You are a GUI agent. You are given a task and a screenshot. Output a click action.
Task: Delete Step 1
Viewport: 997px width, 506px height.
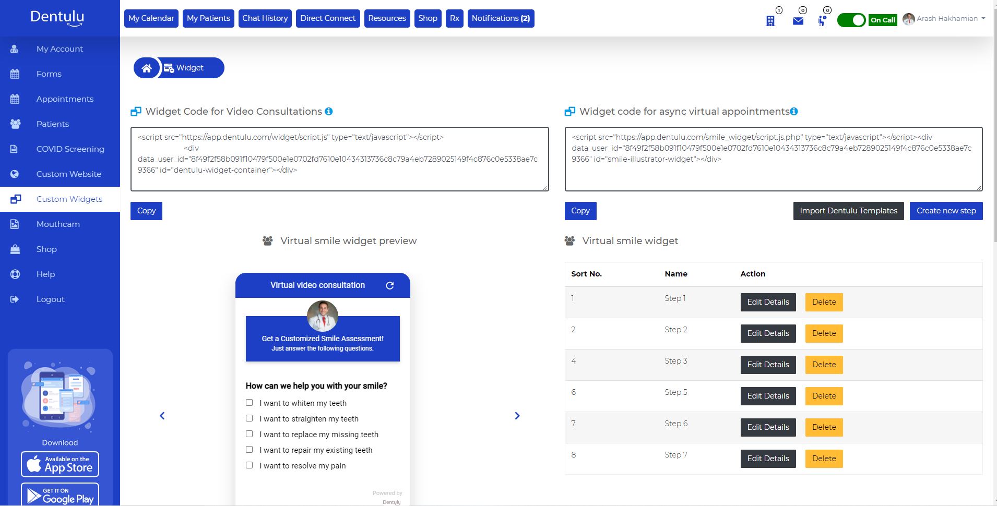[x=824, y=302]
